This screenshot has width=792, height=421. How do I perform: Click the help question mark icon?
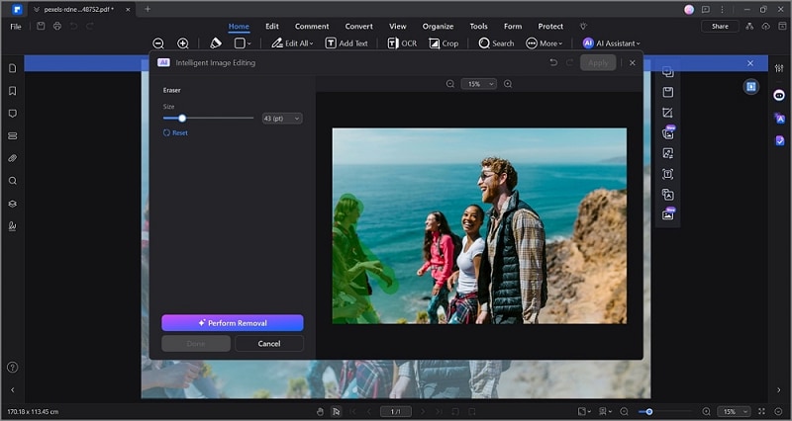(13, 367)
